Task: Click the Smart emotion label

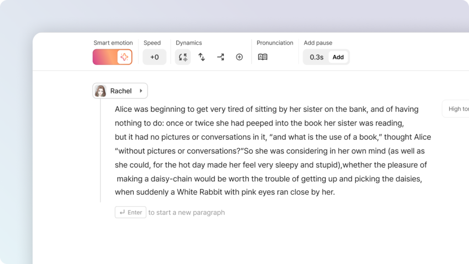Action: 113,43
